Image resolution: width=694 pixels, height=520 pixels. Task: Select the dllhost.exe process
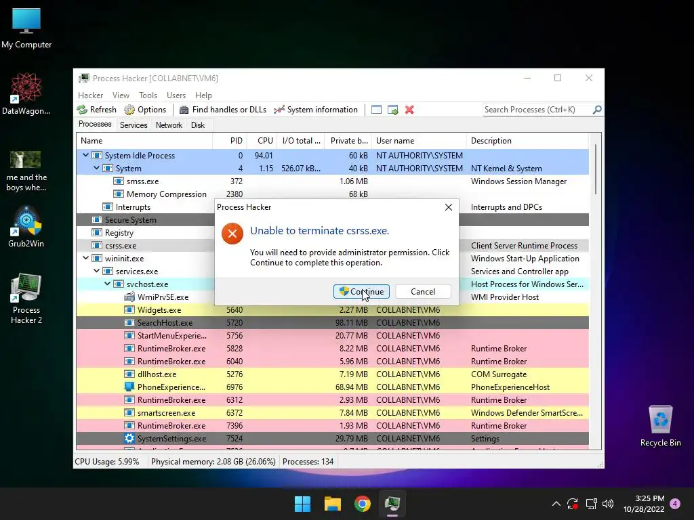[332, 374]
